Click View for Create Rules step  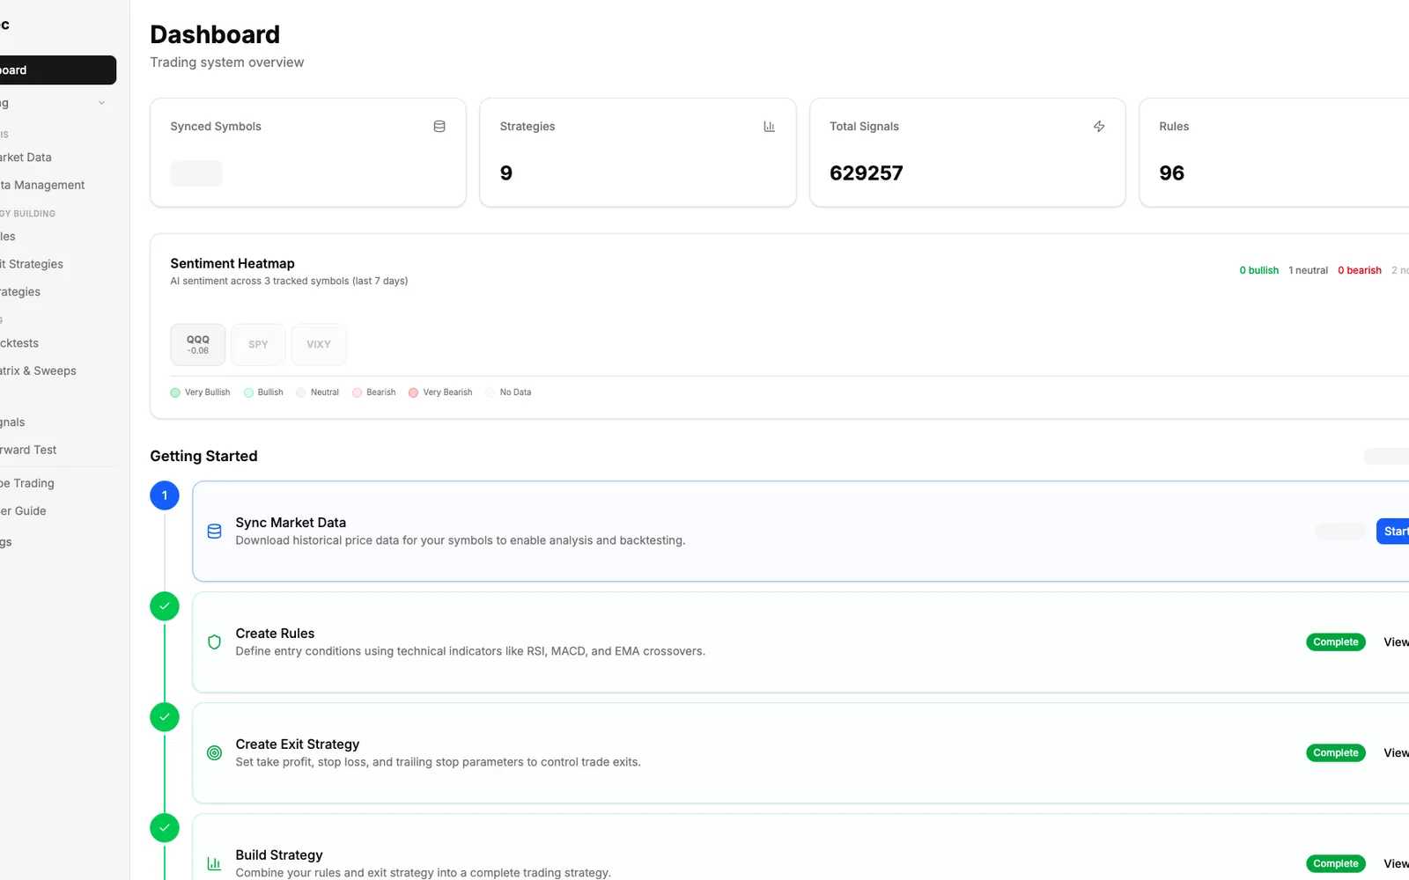click(1396, 642)
